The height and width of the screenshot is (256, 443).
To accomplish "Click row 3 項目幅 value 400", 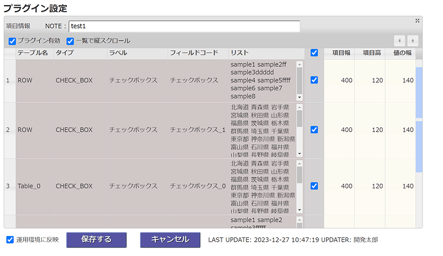I will (340, 187).
